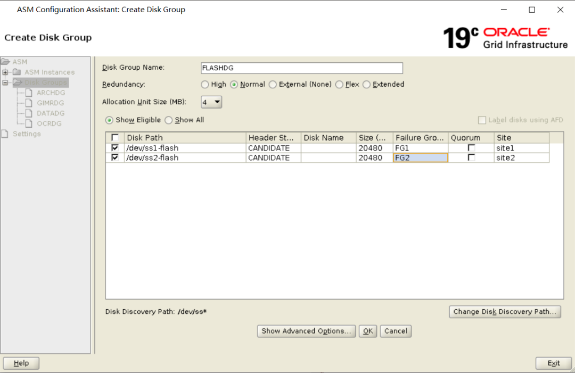This screenshot has height=373, width=575.
Task: Select External (None) redundancy
Action: [273, 85]
